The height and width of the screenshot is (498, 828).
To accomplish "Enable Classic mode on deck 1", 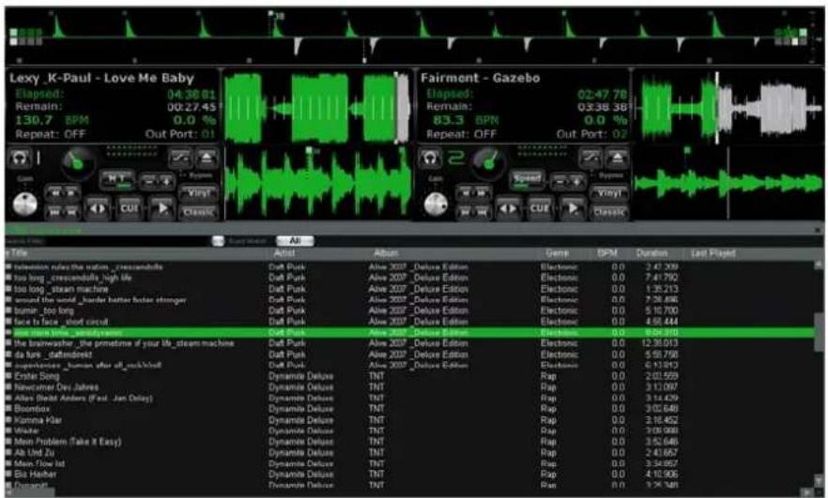I will tap(198, 213).
